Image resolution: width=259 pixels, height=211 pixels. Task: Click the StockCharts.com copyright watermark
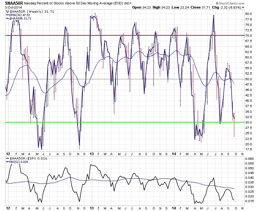tap(230, 3)
